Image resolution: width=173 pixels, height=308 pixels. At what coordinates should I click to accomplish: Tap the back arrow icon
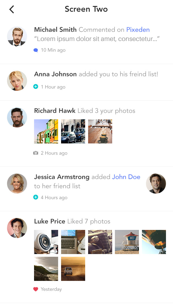11,9
